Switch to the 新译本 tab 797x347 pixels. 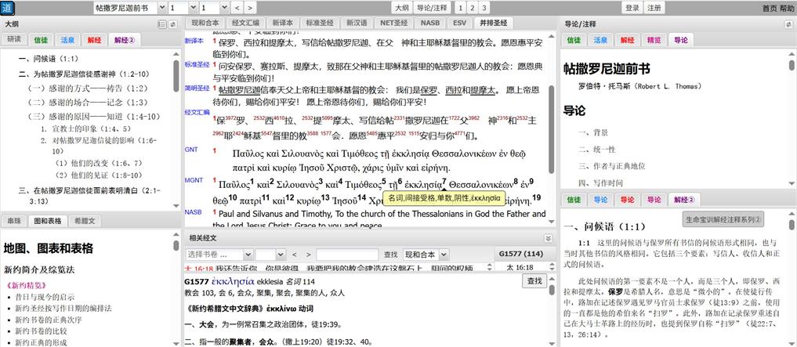click(x=283, y=23)
